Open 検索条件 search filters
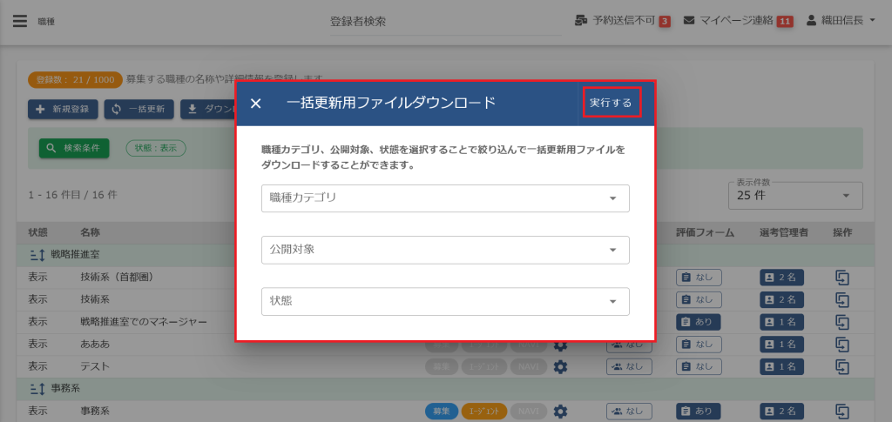This screenshot has height=422, width=892. click(x=74, y=148)
